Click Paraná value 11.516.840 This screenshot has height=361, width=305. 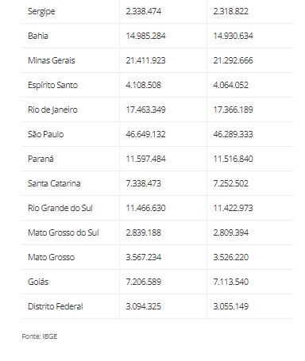click(x=233, y=159)
